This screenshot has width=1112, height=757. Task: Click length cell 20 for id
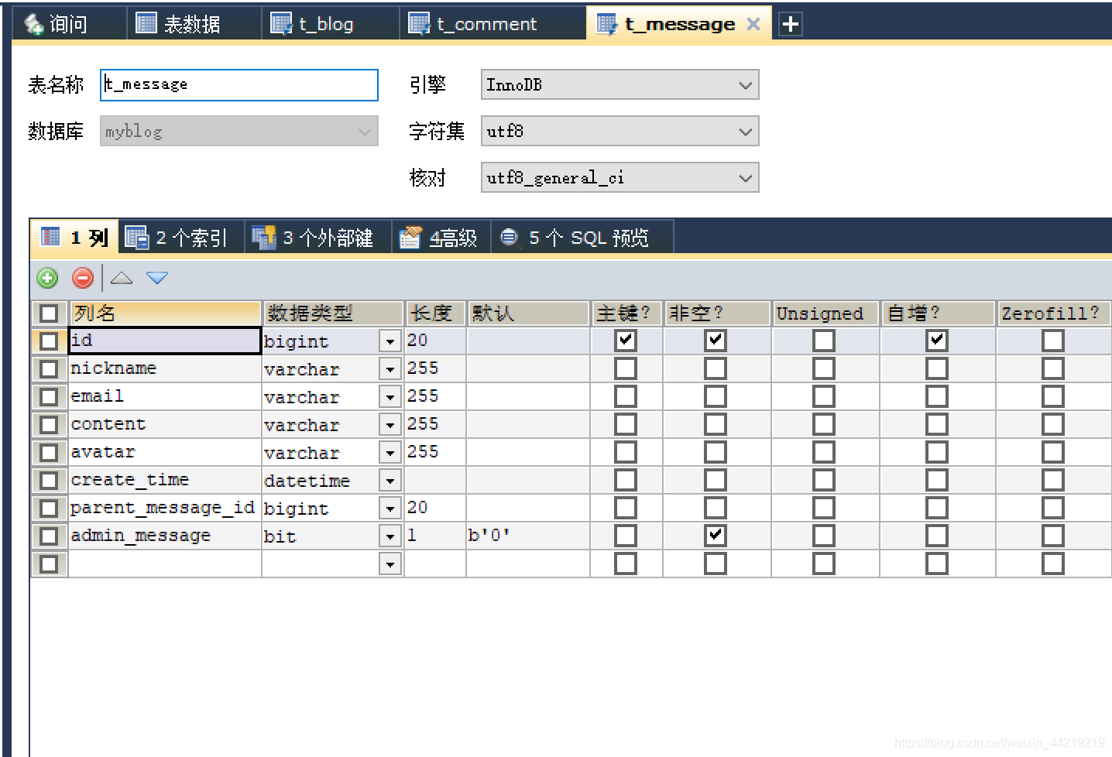click(x=435, y=341)
